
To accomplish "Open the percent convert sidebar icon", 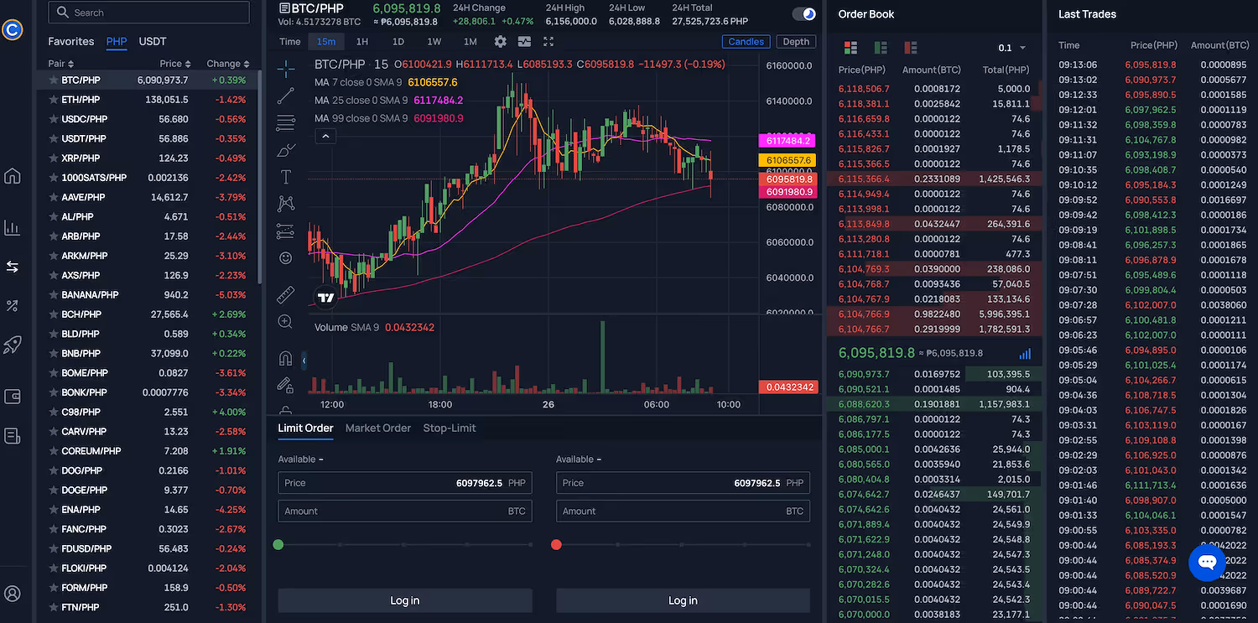I will 13,306.
